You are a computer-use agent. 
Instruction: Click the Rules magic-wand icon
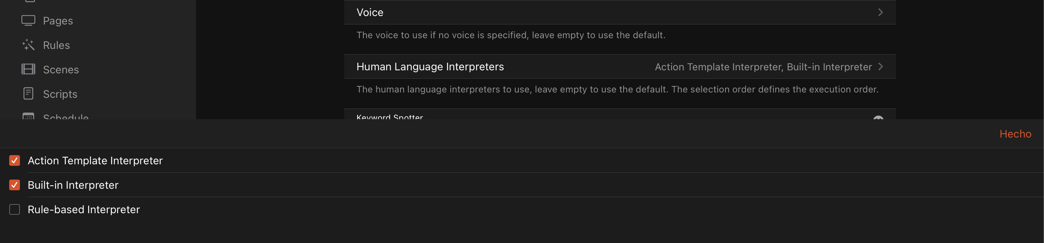coord(28,45)
